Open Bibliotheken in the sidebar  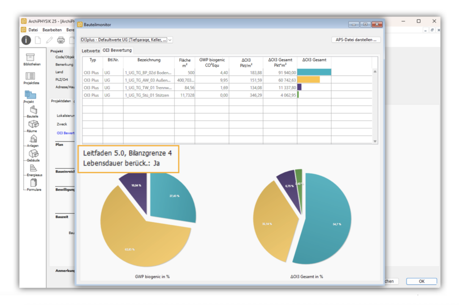tap(32, 60)
